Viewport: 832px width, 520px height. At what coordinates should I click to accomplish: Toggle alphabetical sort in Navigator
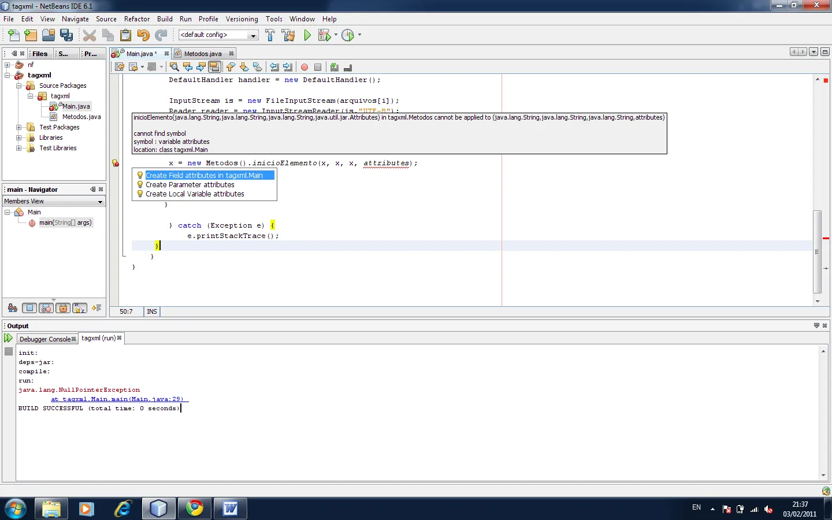click(x=80, y=308)
